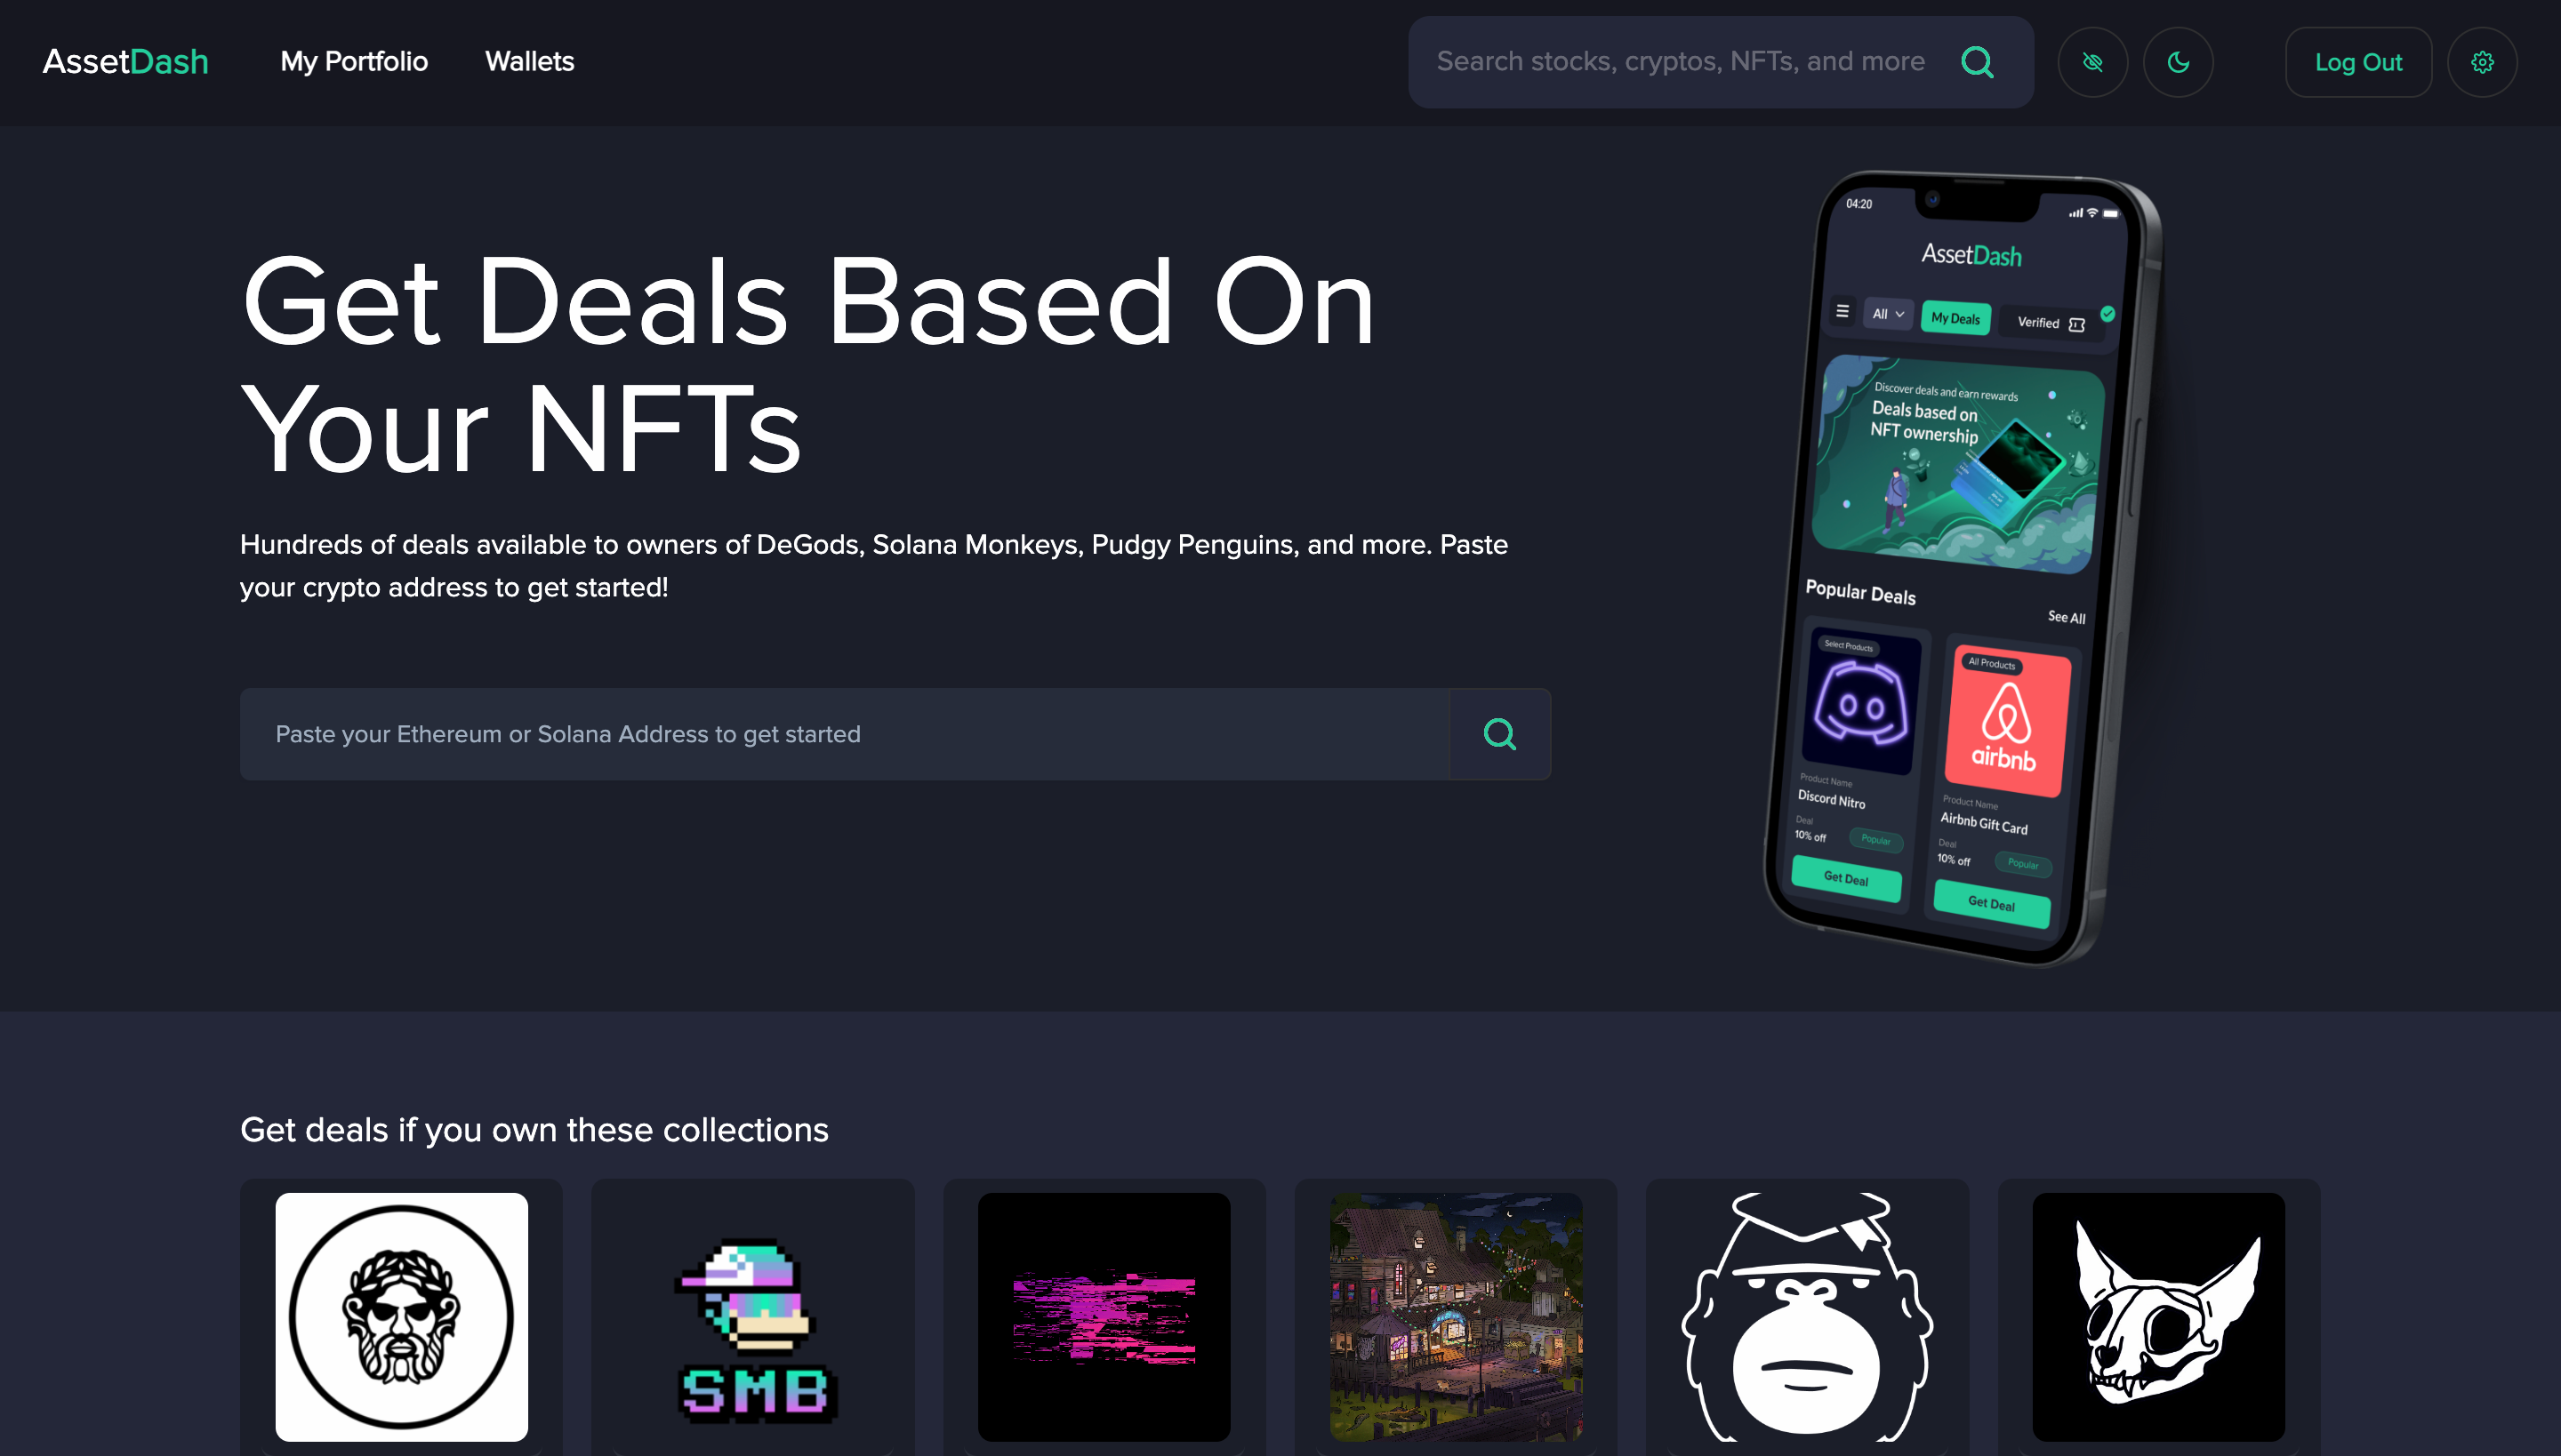Open Wallets tab
The width and height of the screenshot is (2561, 1456).
[529, 62]
